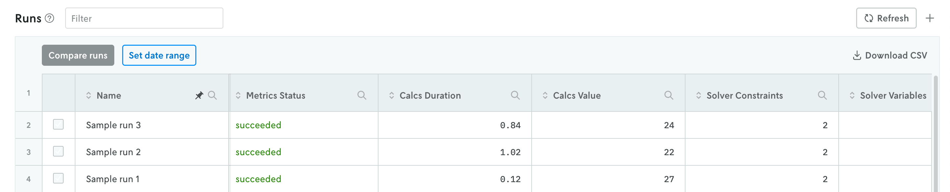Click the Download CSV icon
Viewport: 950px width, 192px height.
pyautogui.click(x=857, y=55)
